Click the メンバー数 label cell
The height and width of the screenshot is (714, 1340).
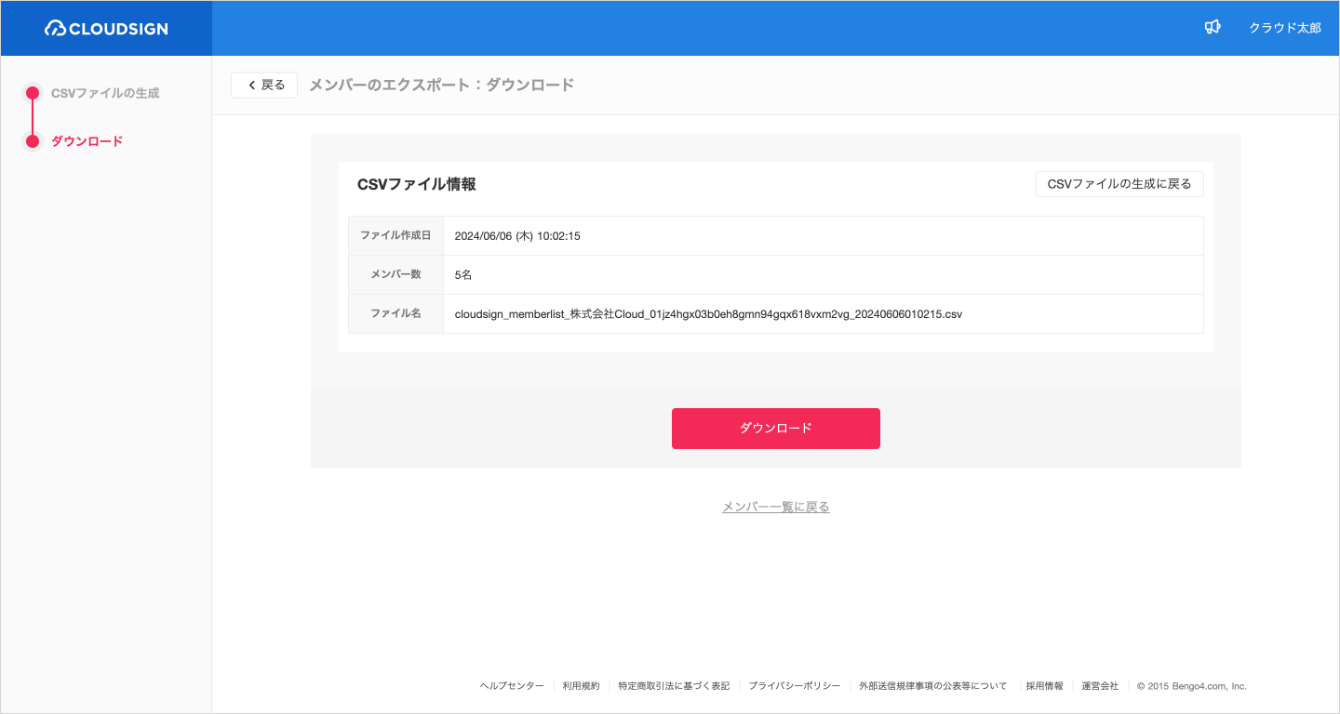coord(395,275)
